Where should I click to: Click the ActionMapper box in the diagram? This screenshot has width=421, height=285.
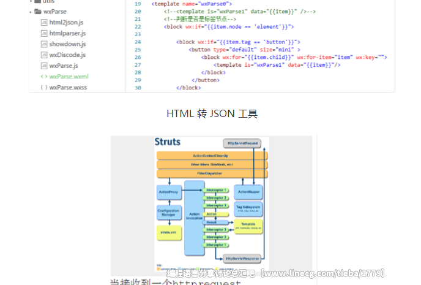point(248,192)
